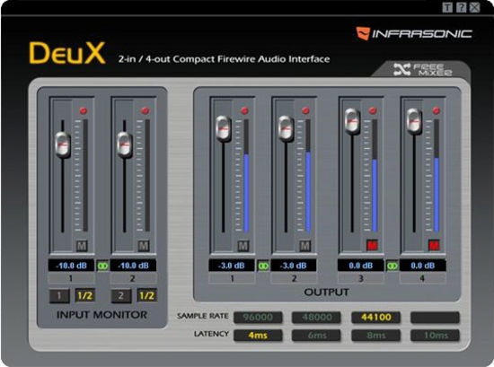Viewport: 494px width, 367px height.
Task: Open the Free Mixer tab
Action: [422, 69]
